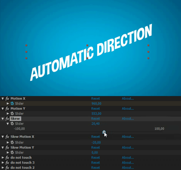Open About for Motion X
181x170 pixels.
click(x=128, y=98)
